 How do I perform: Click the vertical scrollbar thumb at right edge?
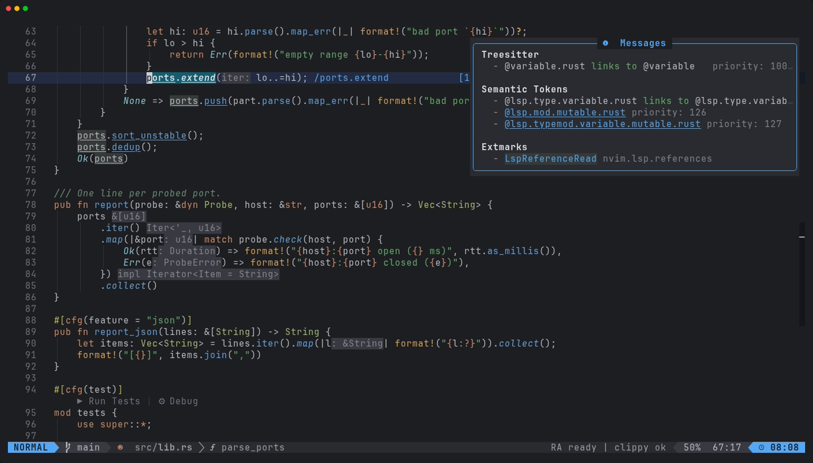tap(802, 274)
